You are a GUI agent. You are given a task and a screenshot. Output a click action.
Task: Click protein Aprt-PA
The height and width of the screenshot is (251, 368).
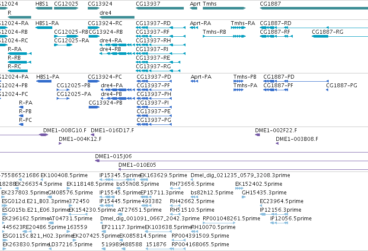(194, 81)
